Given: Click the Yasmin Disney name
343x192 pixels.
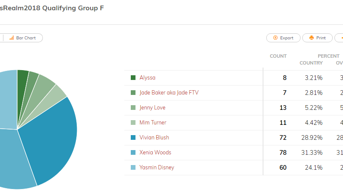Looking at the screenshot, I should pyautogui.click(x=157, y=167).
